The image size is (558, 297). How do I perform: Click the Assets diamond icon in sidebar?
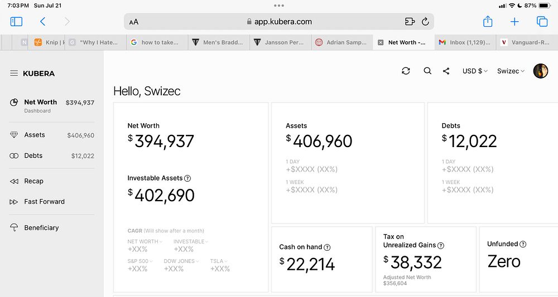[14, 135]
